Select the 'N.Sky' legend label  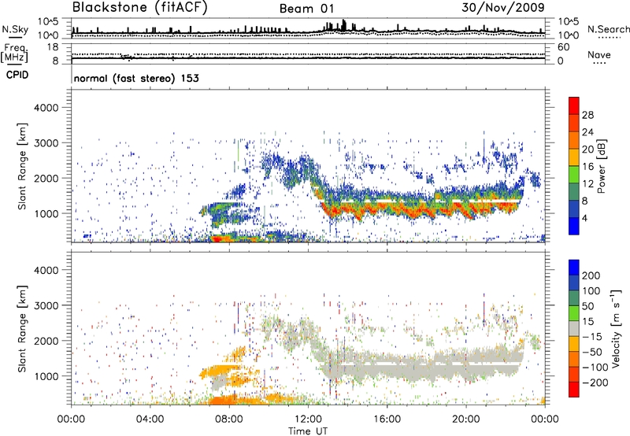(15, 29)
